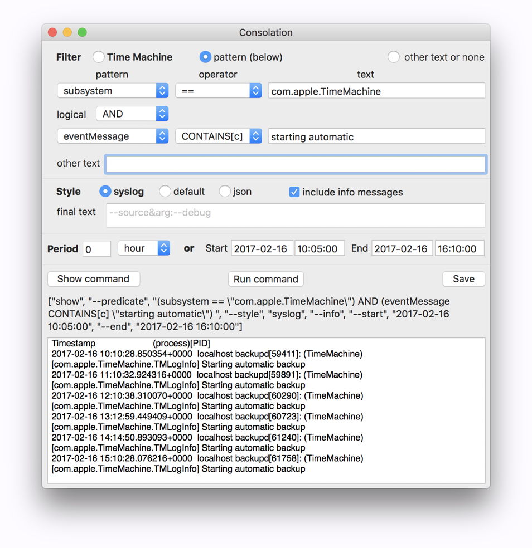The image size is (532, 548).
Task: Expand the logical AND dropdown
Action: point(132,114)
